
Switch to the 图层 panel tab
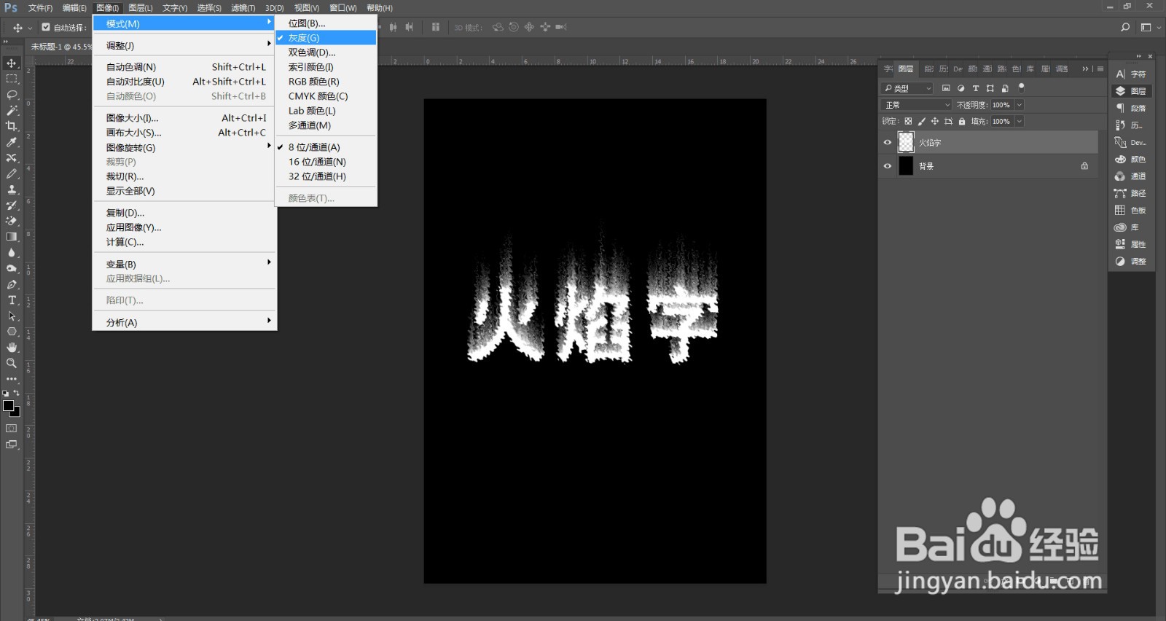pyautogui.click(x=906, y=69)
